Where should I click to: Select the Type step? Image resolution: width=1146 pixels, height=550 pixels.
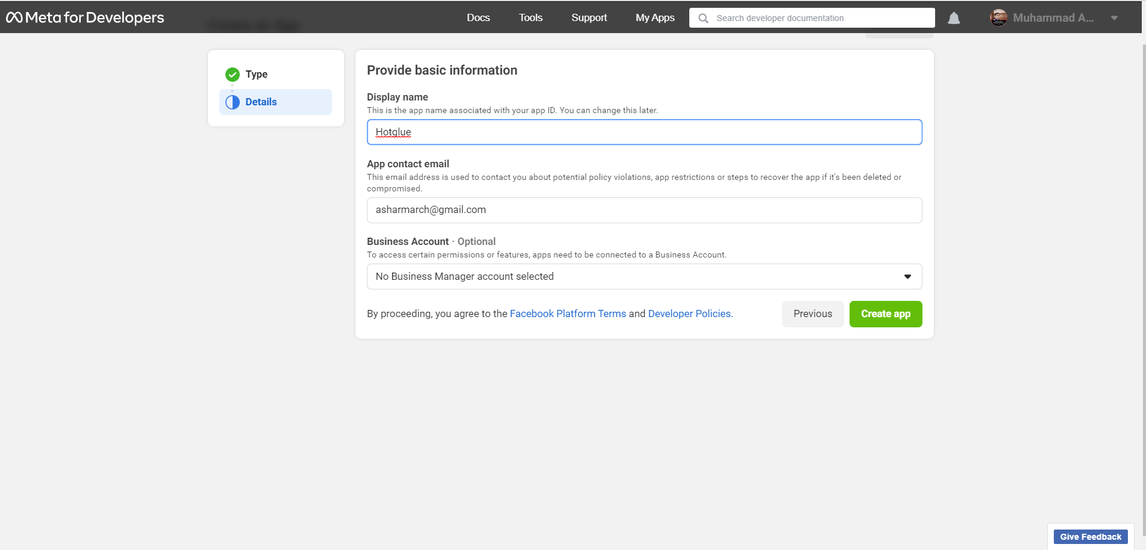(x=275, y=75)
